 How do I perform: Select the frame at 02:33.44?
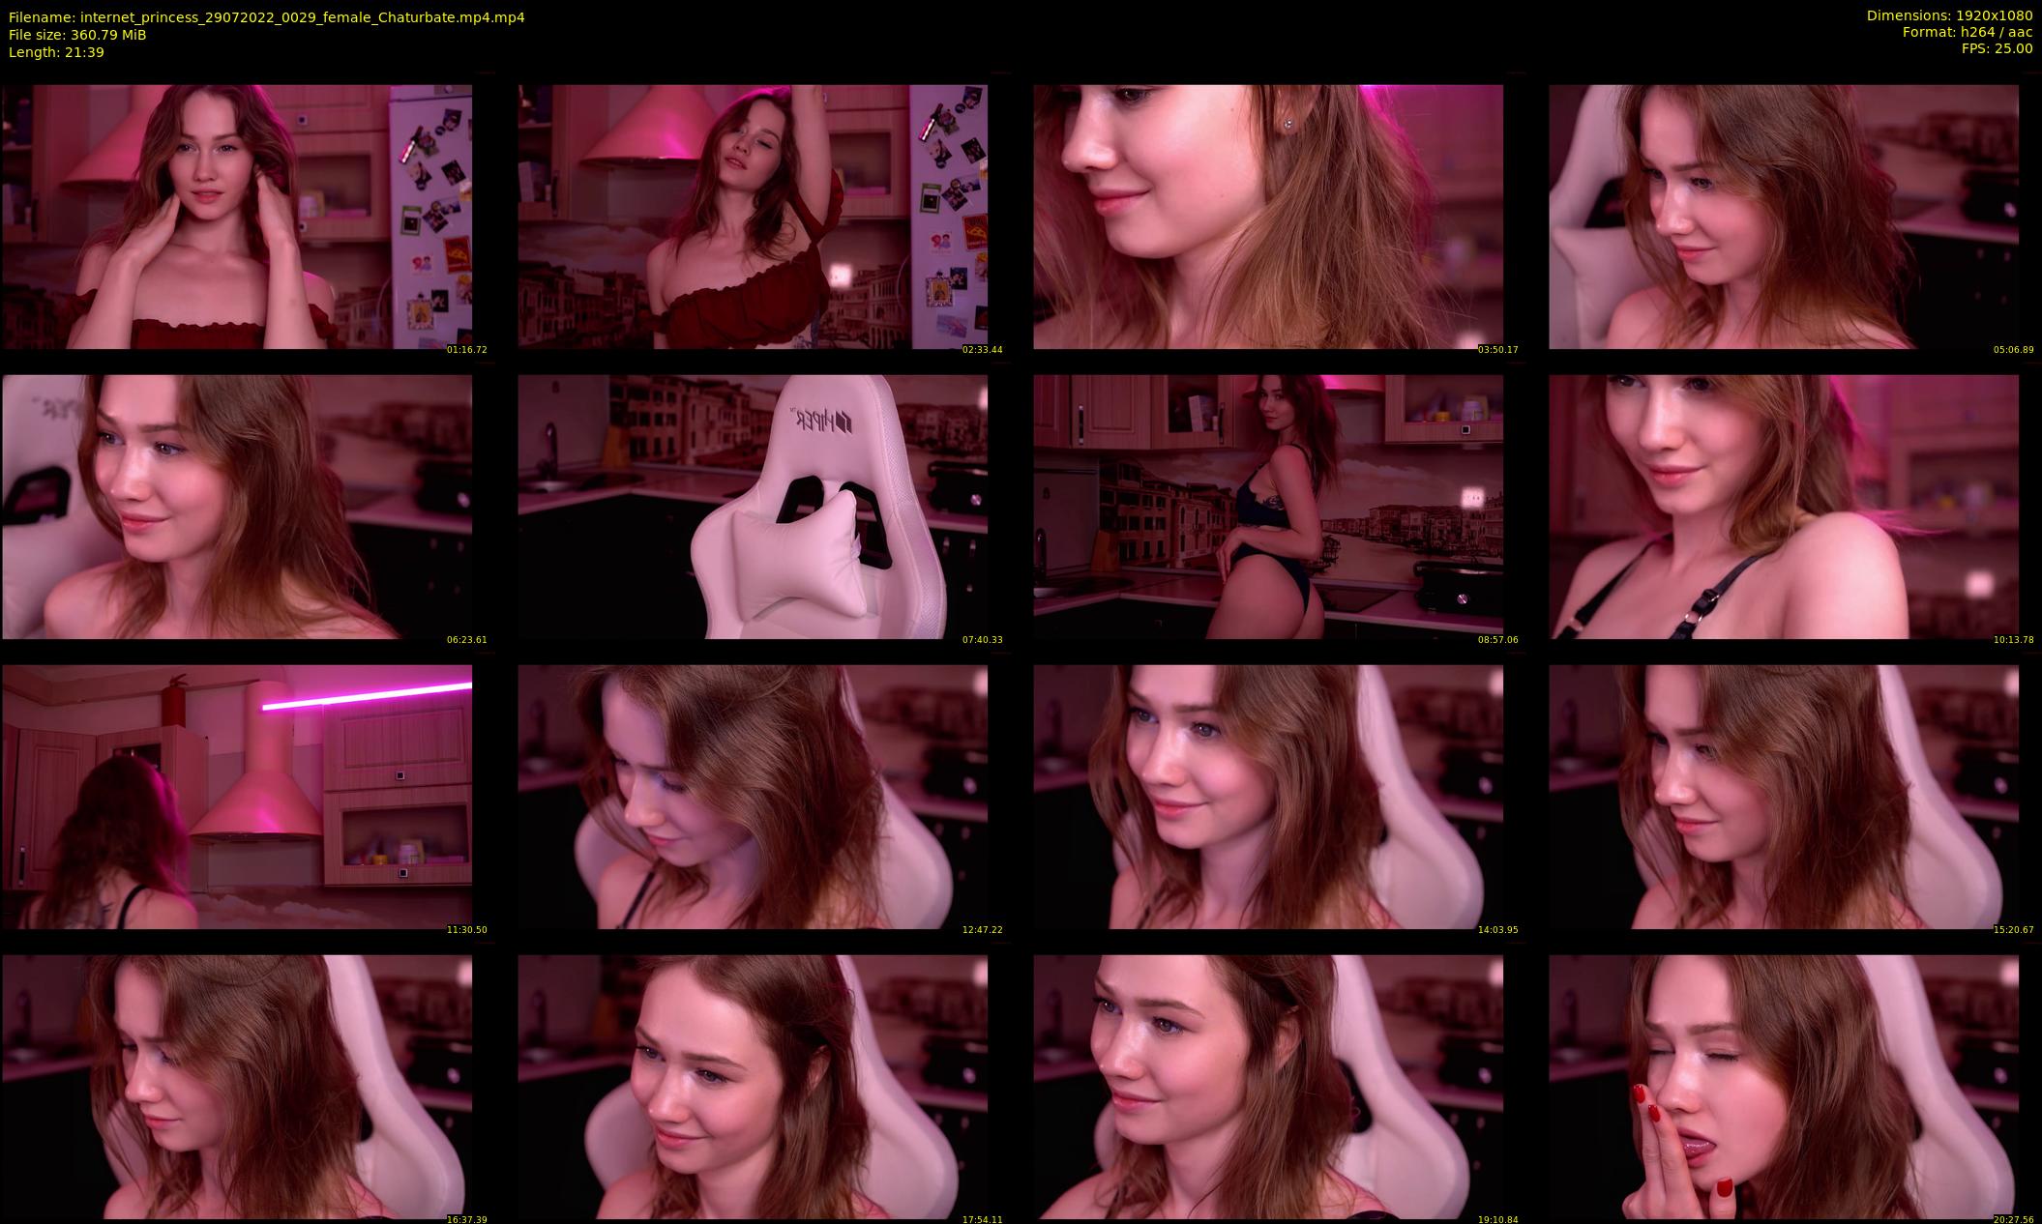[753, 217]
